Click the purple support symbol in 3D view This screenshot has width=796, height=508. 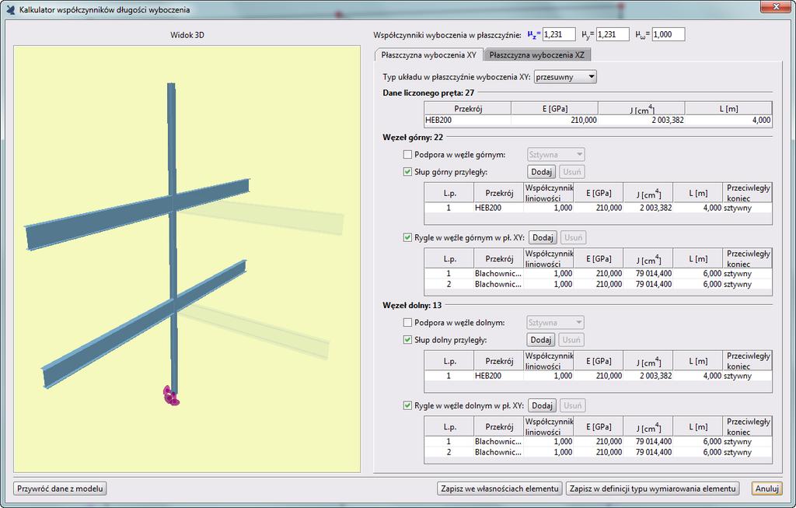click(170, 396)
